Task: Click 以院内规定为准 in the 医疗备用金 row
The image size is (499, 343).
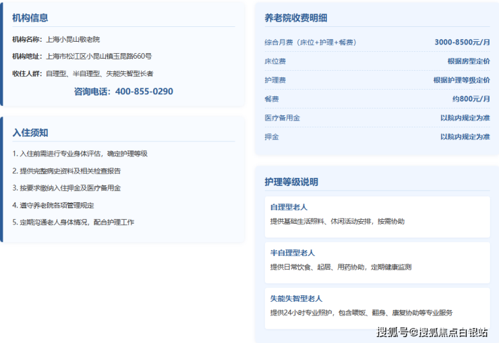Action: [x=465, y=118]
